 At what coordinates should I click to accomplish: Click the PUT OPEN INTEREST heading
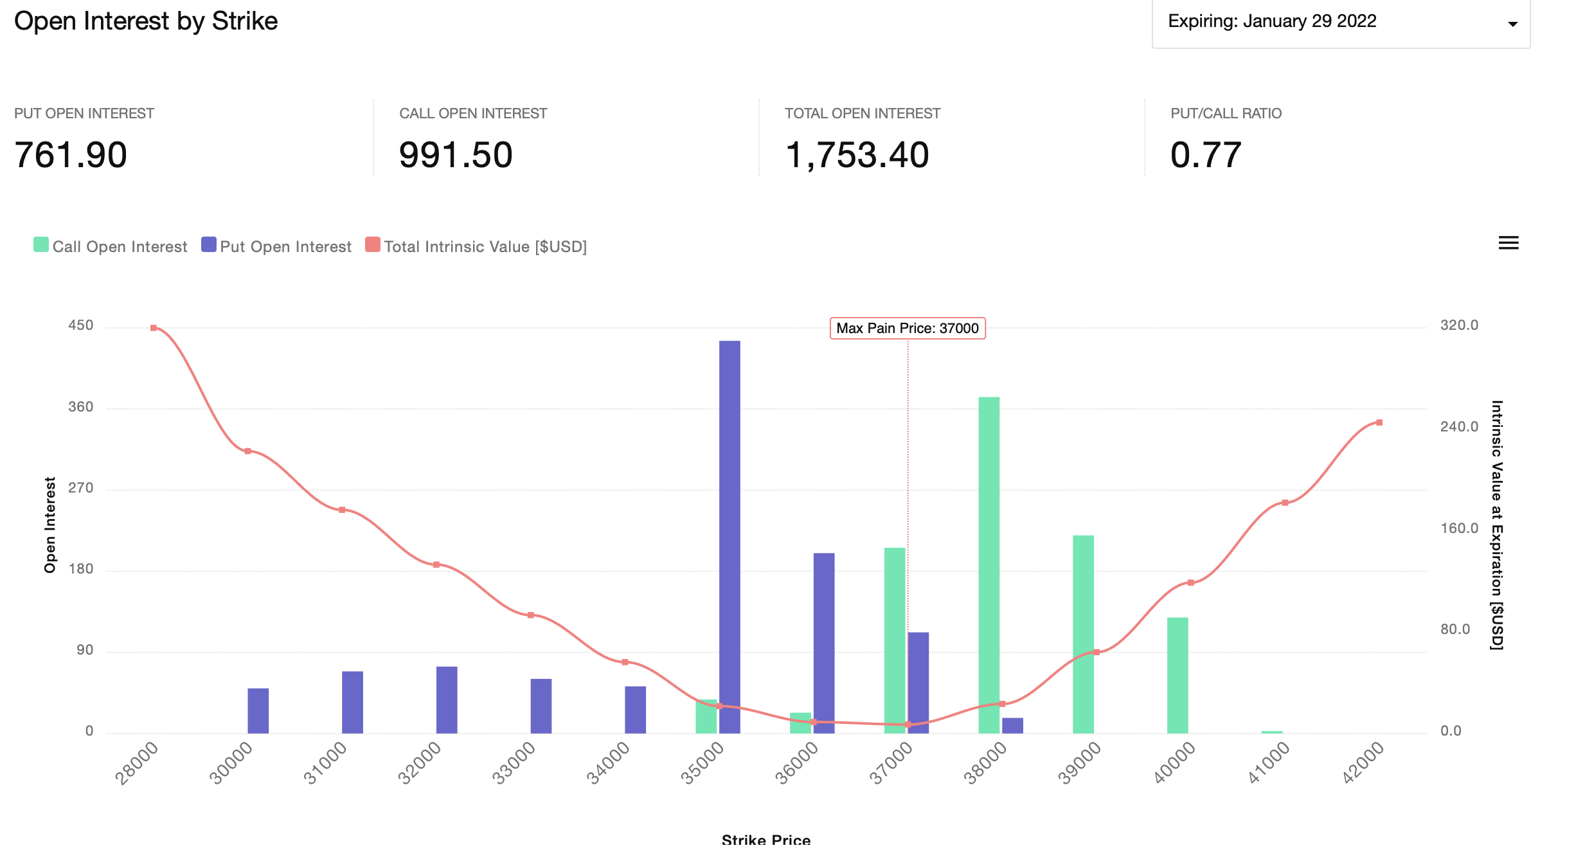click(84, 113)
